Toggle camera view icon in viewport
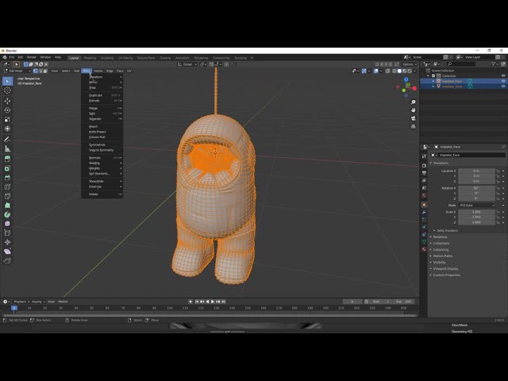 point(413,118)
